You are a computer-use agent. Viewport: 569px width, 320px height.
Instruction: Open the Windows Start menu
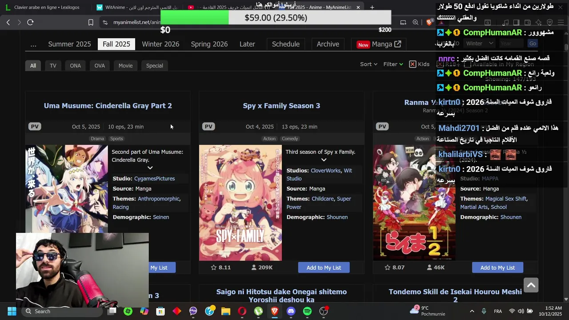(x=12, y=311)
